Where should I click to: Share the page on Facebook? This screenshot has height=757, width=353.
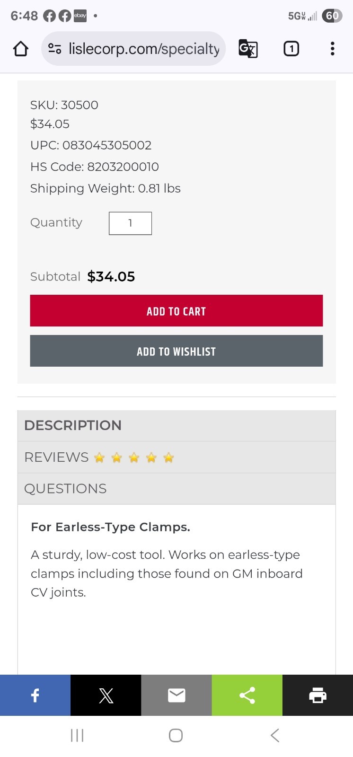coord(35,695)
